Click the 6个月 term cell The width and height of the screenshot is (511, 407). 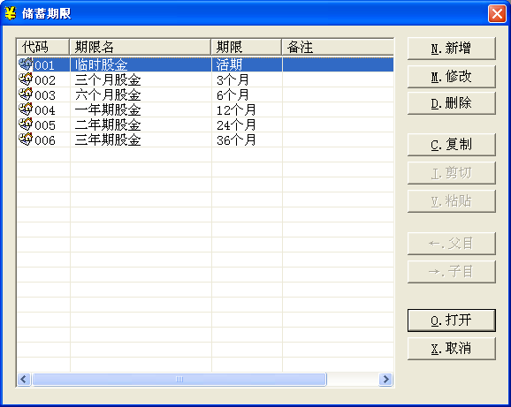(x=247, y=94)
